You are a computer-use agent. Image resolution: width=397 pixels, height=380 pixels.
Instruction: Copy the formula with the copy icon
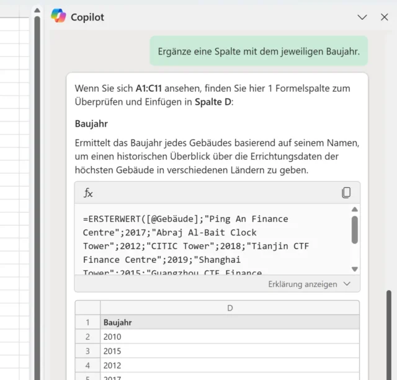(x=346, y=193)
